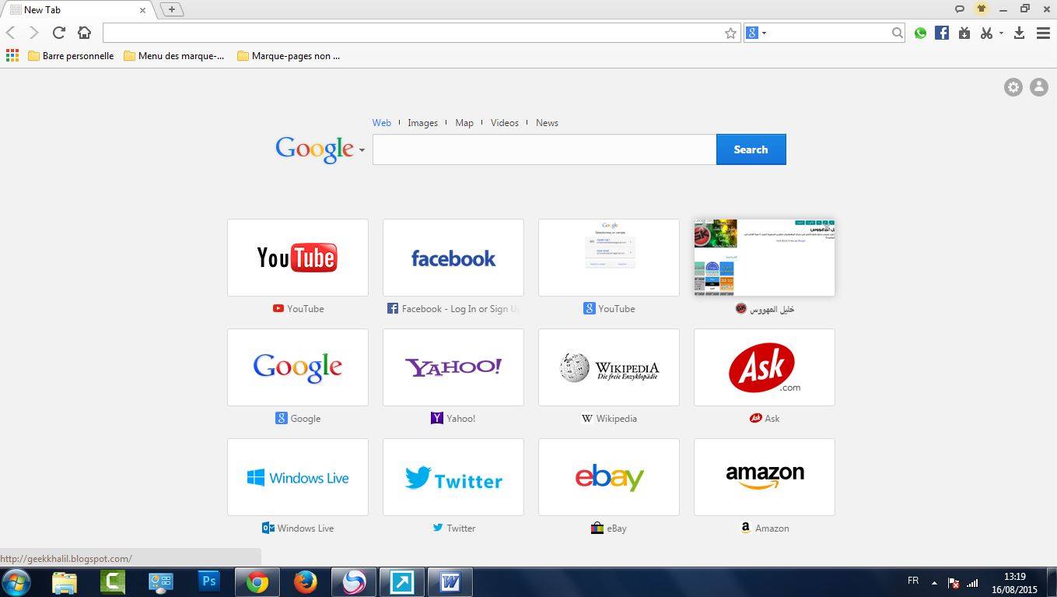The image size is (1057, 597).
Task: Go back with the back arrow
Action: [x=11, y=33]
